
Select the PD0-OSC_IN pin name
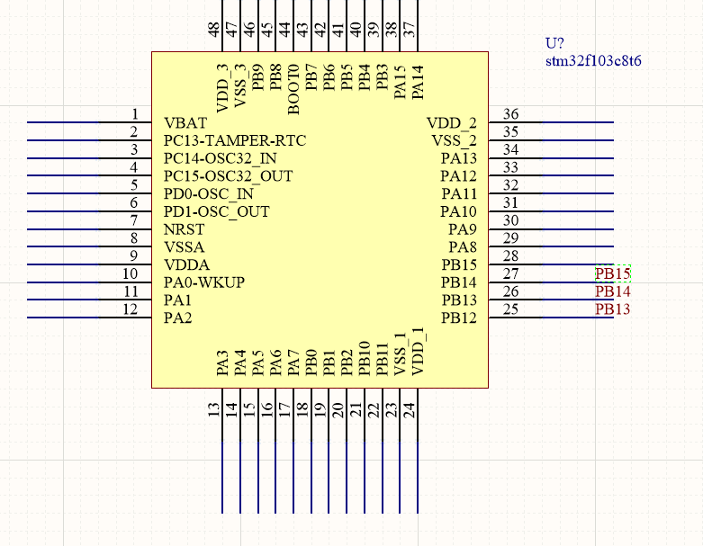[x=209, y=194]
